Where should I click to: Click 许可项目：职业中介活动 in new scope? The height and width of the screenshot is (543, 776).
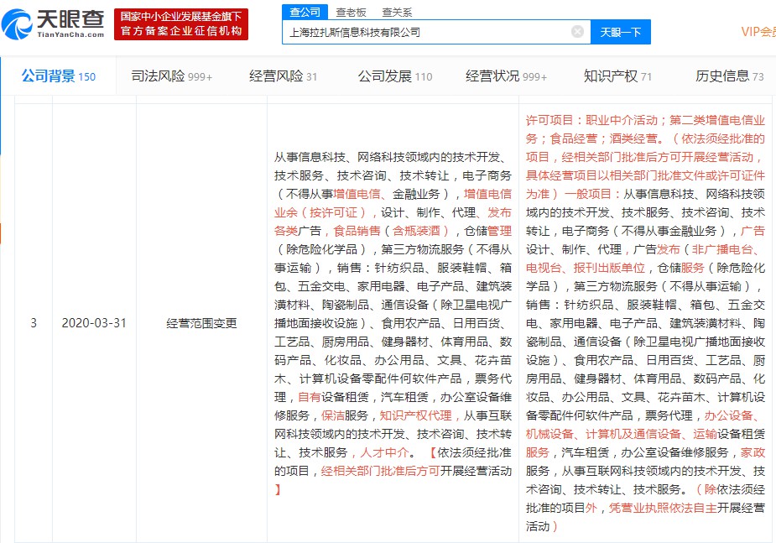coord(591,120)
